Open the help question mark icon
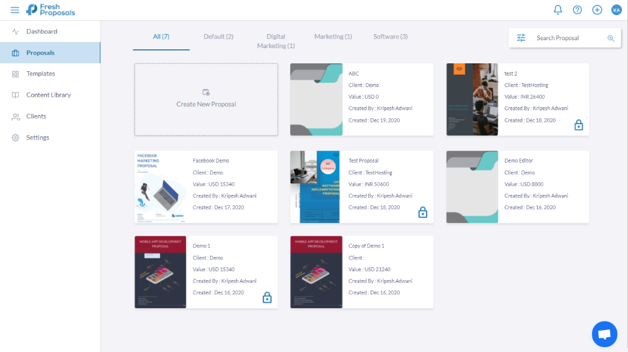The width and height of the screenshot is (628, 352). [x=576, y=9]
